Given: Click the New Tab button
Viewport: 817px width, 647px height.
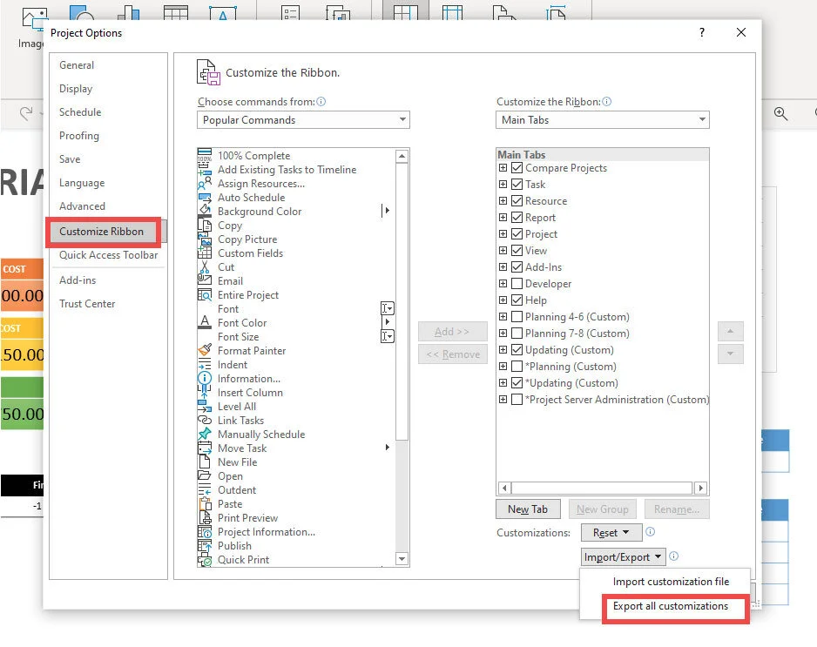Looking at the screenshot, I should 528,509.
